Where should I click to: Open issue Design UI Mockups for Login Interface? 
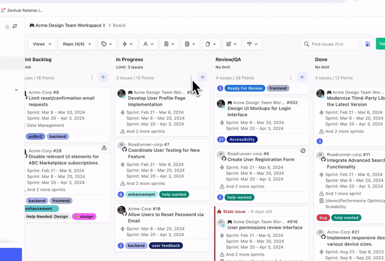(x=259, y=112)
